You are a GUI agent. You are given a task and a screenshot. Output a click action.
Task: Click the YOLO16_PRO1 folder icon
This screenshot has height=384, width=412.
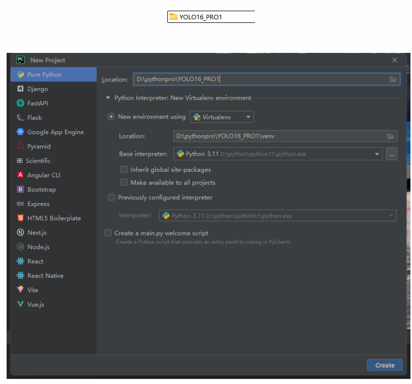(x=173, y=17)
